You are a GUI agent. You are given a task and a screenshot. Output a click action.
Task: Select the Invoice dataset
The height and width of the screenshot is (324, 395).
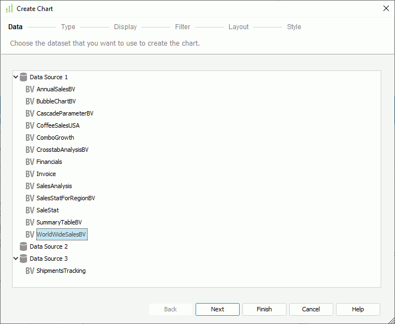point(46,174)
